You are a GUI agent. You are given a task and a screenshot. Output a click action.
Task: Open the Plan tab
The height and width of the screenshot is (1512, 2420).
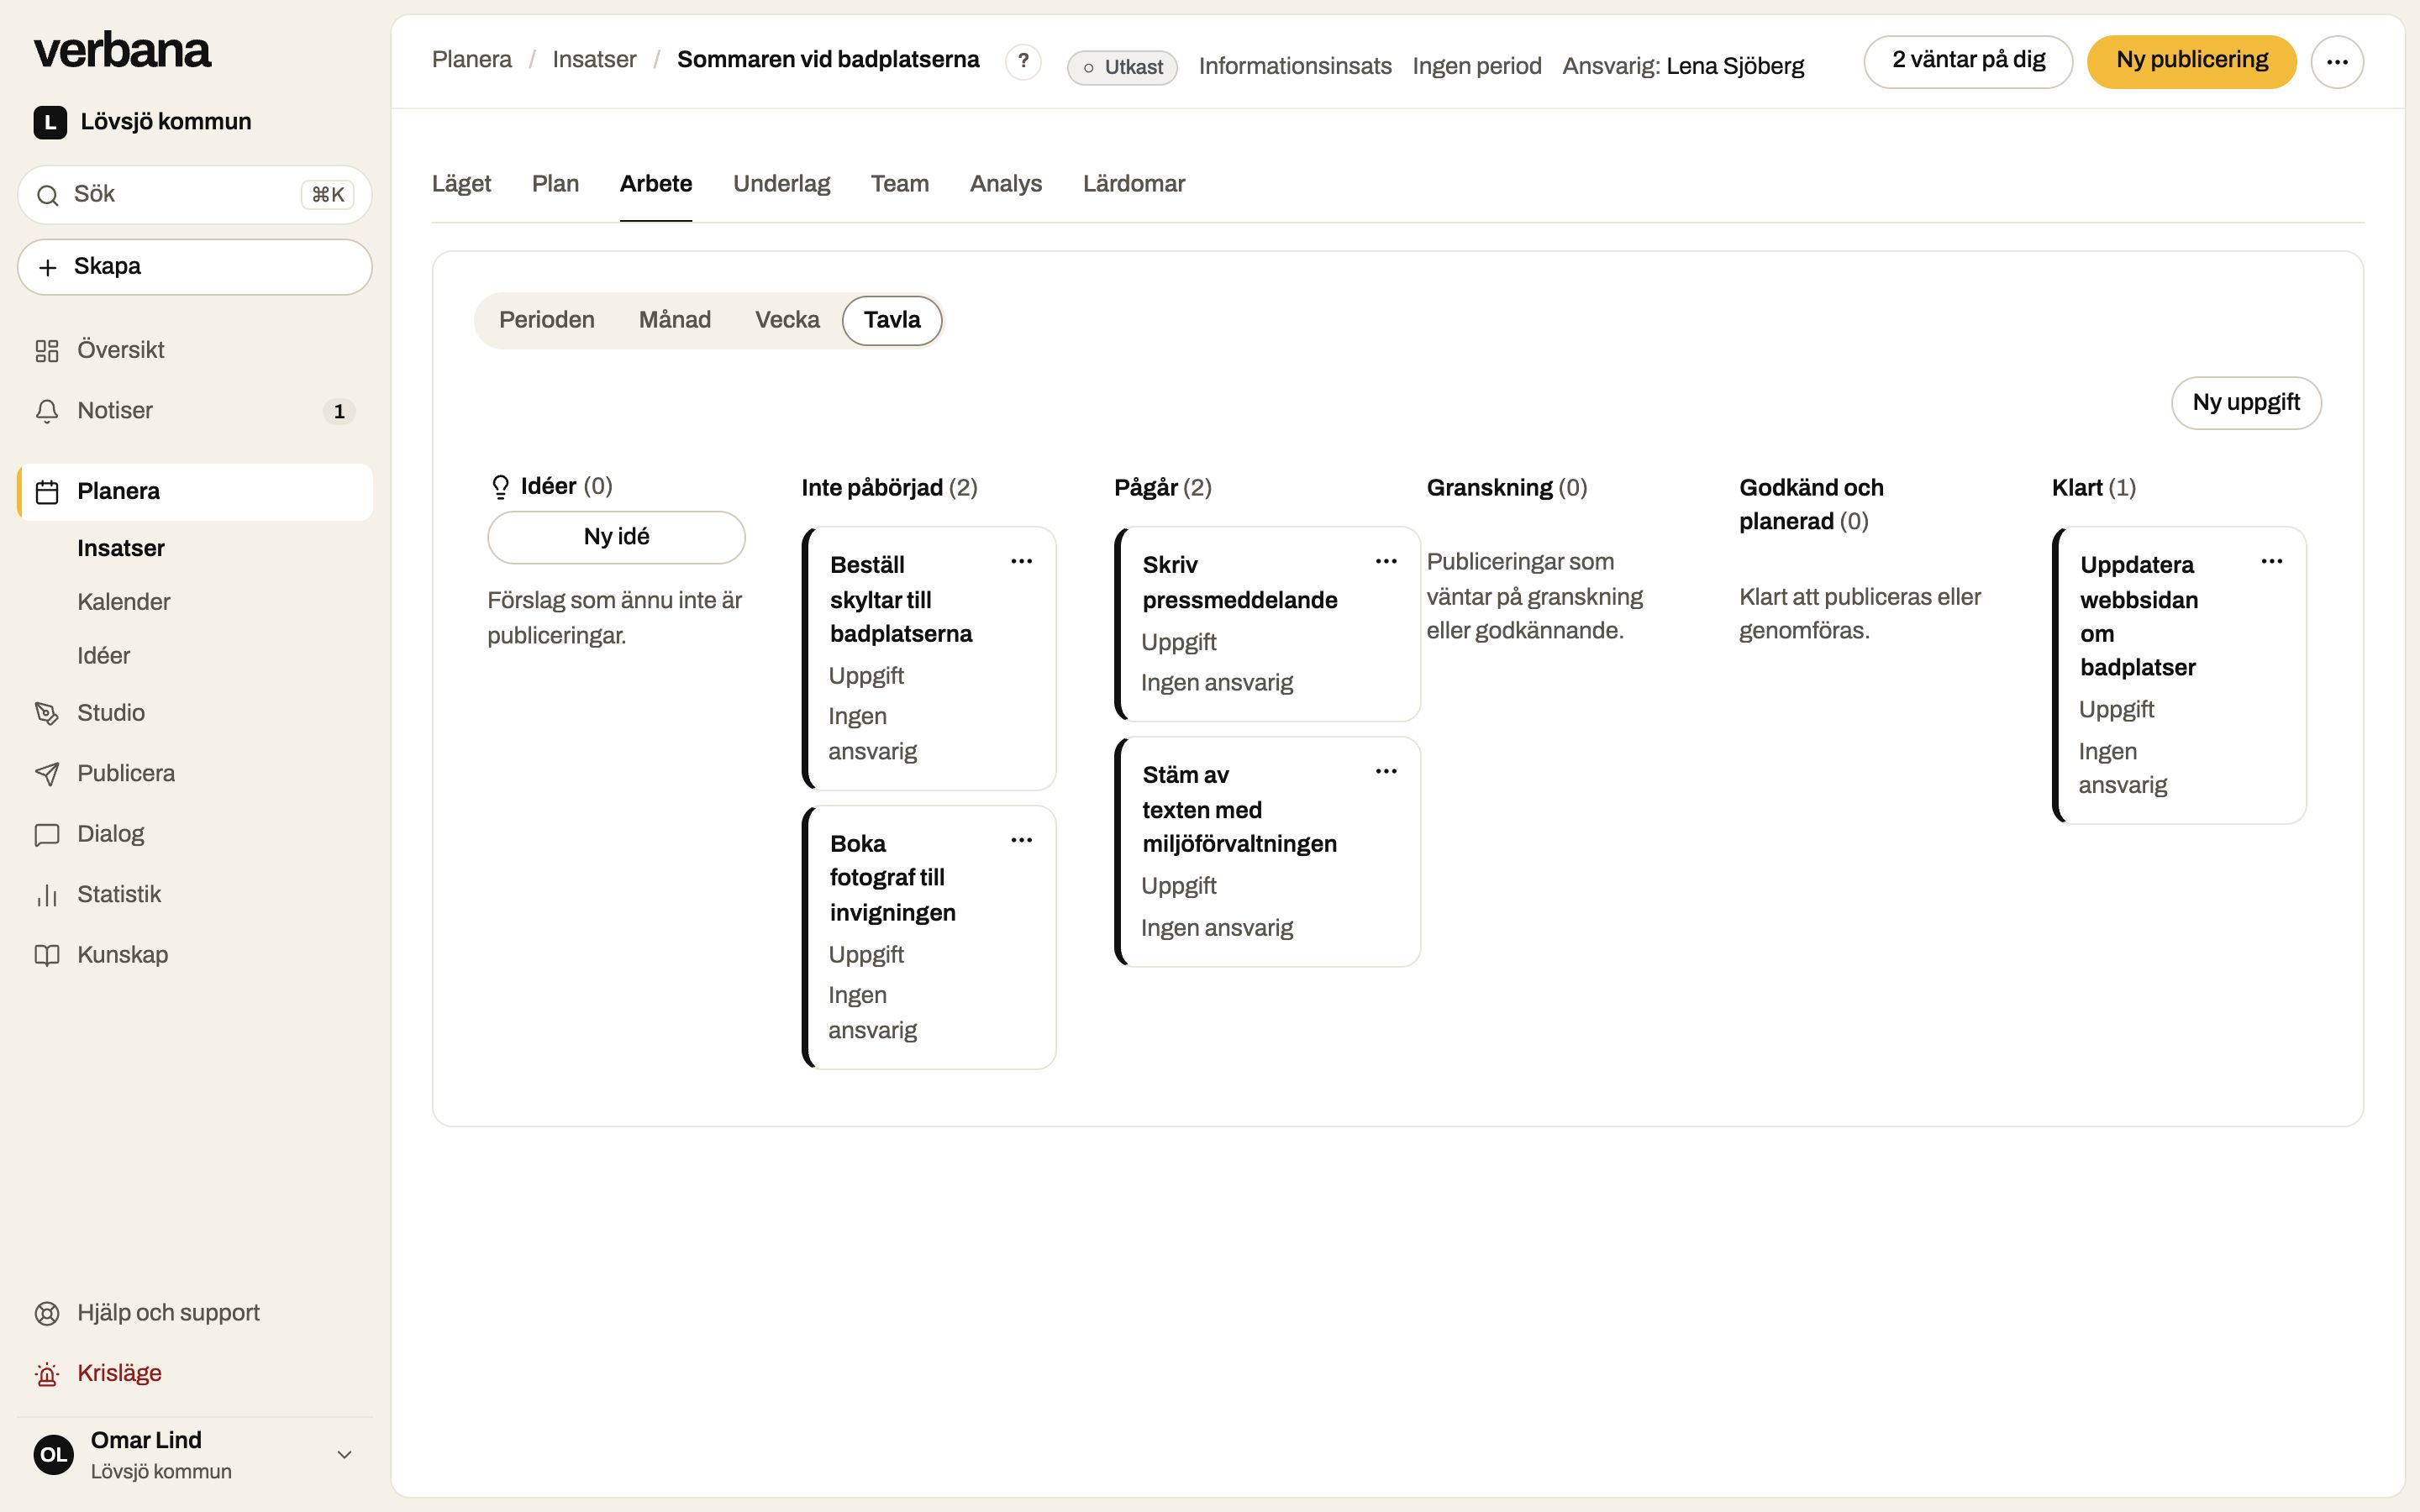coord(555,184)
